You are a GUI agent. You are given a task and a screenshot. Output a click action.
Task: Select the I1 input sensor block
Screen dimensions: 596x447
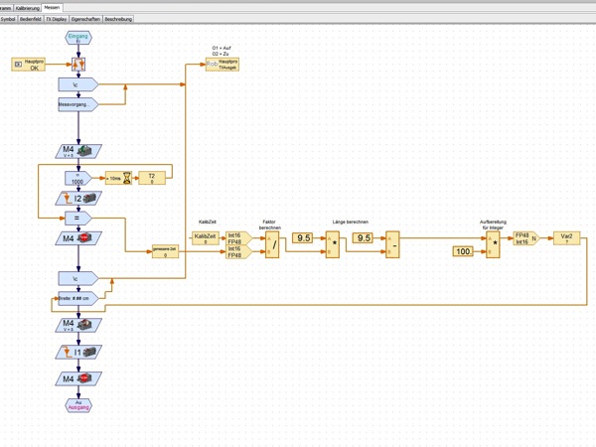coord(78,352)
